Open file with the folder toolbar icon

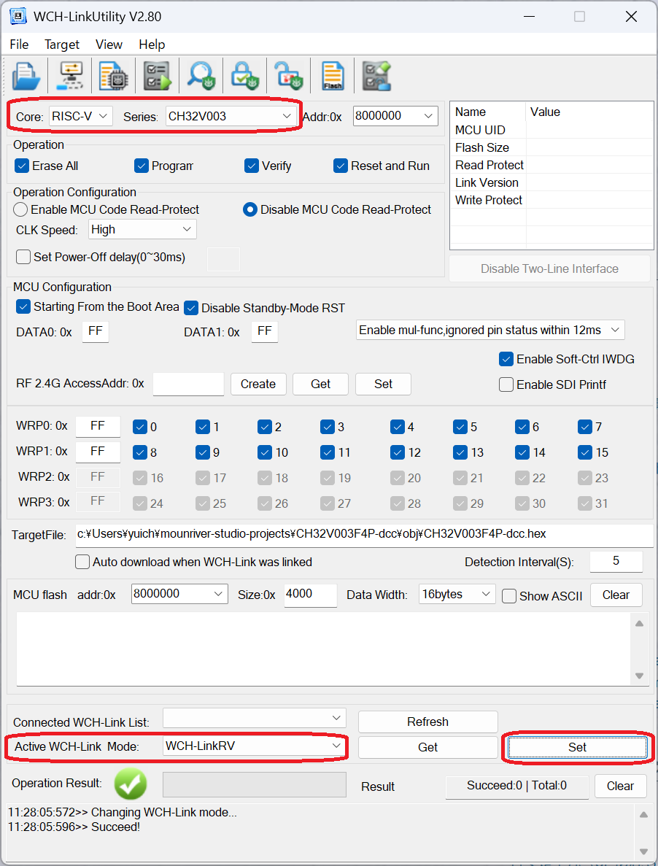[26, 76]
